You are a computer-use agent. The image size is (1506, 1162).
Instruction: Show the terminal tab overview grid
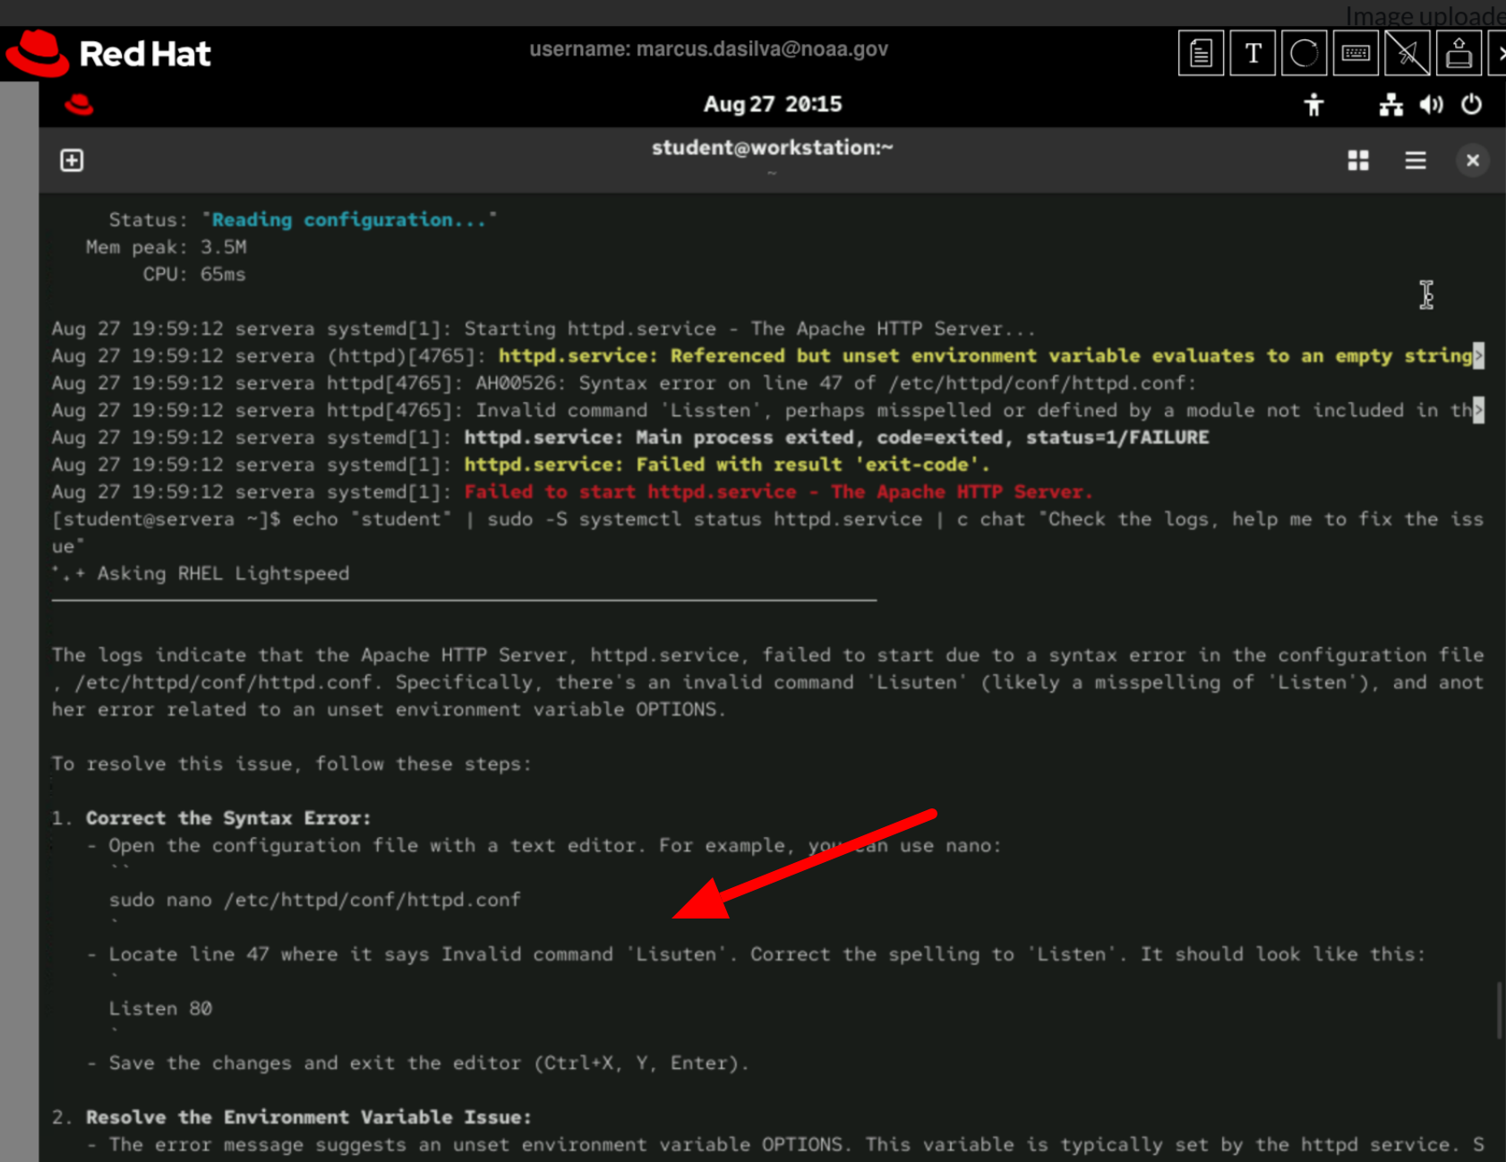(1358, 160)
